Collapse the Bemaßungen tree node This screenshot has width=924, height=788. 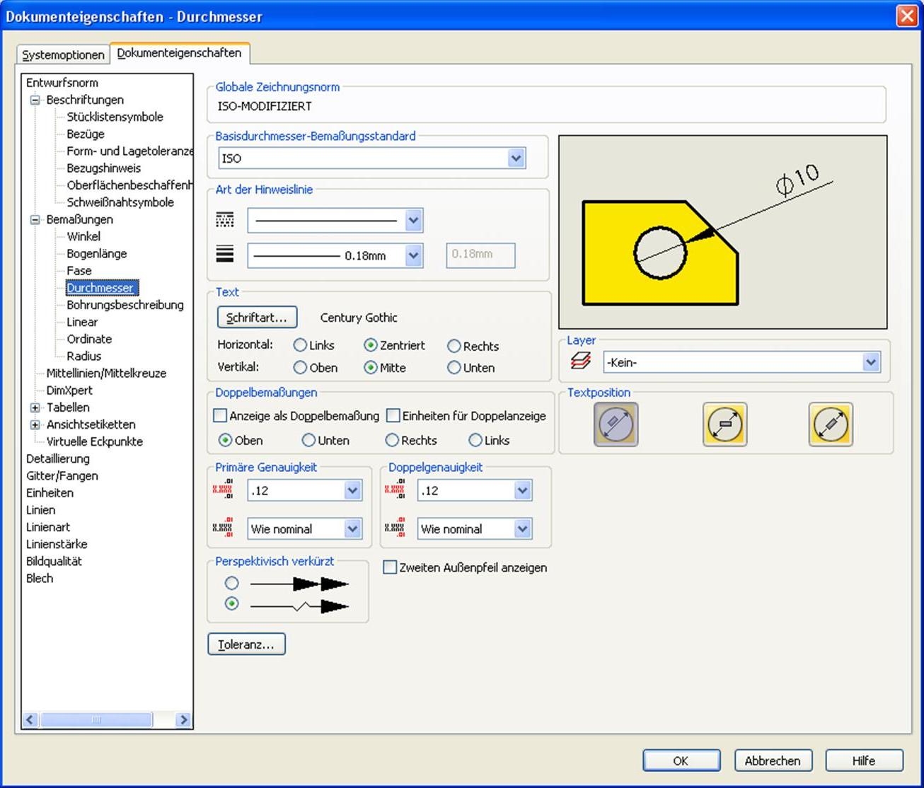coord(35,219)
